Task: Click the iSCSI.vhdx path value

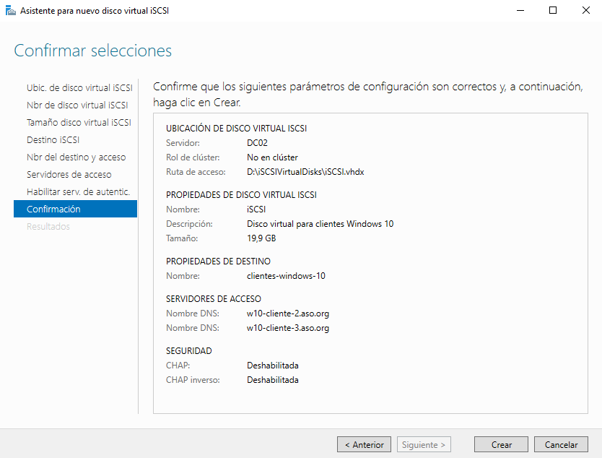Action: point(306,171)
